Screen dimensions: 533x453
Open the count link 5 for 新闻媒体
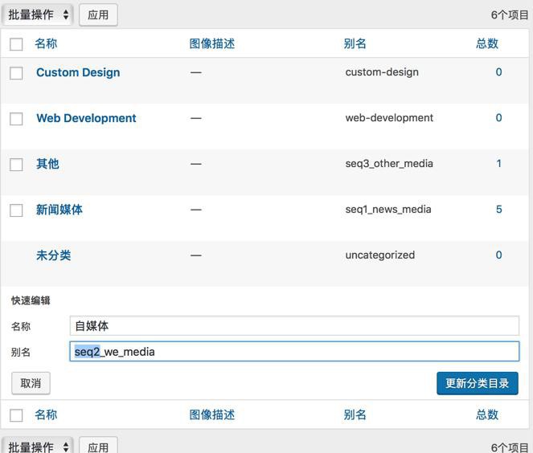(x=498, y=210)
